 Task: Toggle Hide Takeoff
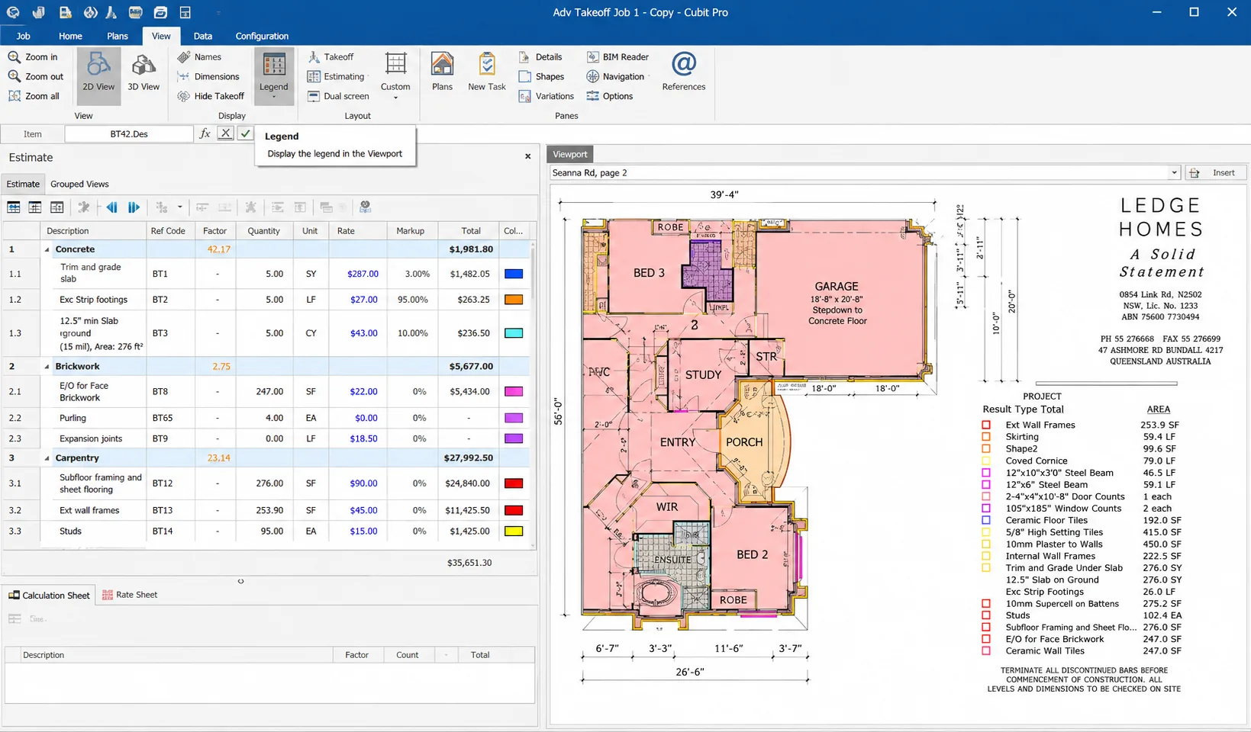pyautogui.click(x=211, y=97)
